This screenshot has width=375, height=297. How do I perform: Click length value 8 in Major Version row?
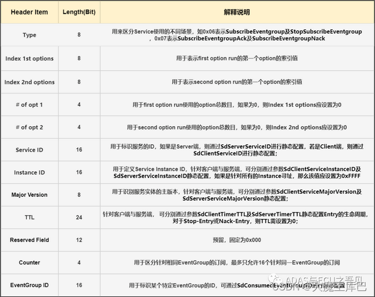click(79, 195)
